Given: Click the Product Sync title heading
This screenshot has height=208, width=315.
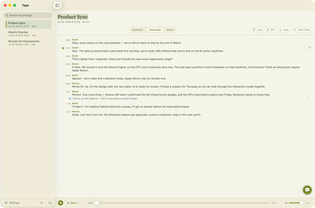Looking at the screenshot, I should click(73, 17).
